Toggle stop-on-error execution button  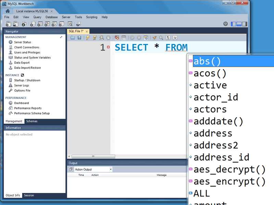117,38
